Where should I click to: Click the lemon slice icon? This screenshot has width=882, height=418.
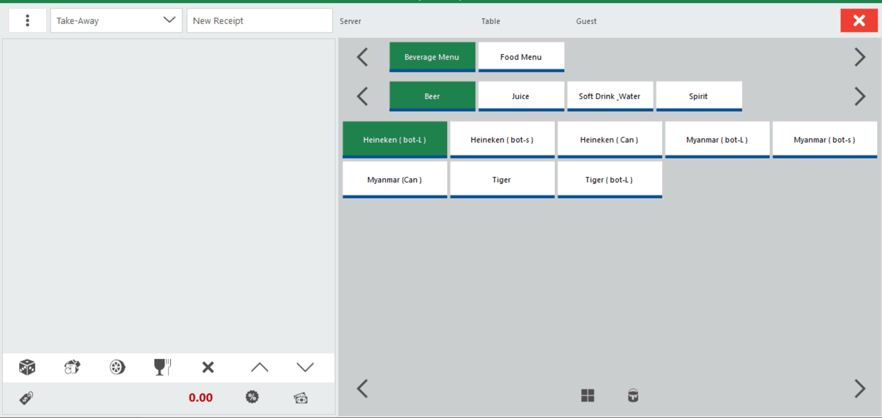pos(117,367)
